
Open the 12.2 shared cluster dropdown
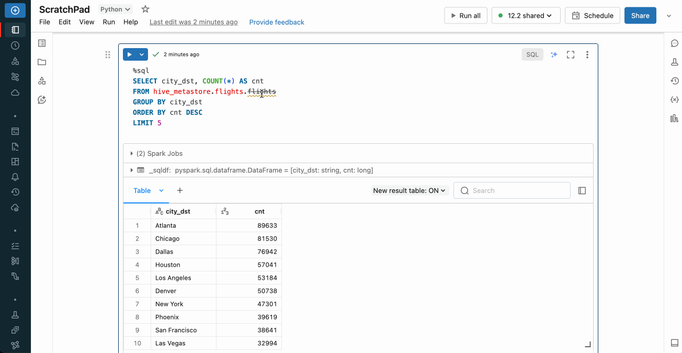click(x=526, y=15)
